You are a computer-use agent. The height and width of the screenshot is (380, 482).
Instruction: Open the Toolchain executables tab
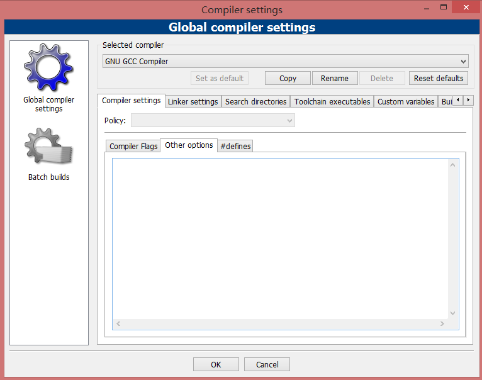pos(332,101)
